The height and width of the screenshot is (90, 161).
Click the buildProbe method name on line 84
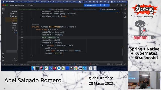(x=55, y=27)
